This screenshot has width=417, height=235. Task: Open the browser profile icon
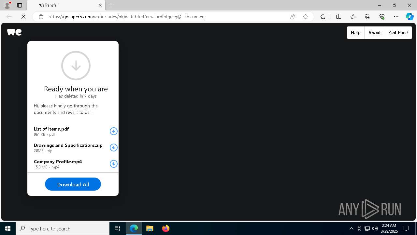click(x=7, y=5)
